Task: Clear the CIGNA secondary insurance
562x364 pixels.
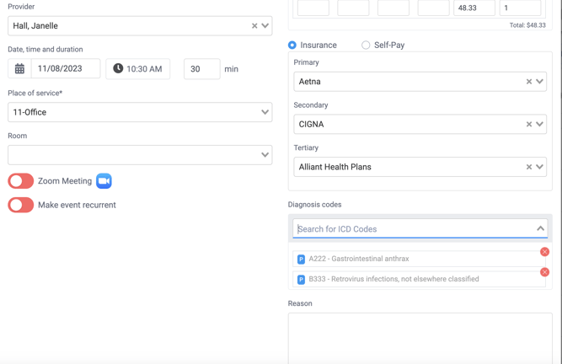Action: pyautogui.click(x=528, y=125)
